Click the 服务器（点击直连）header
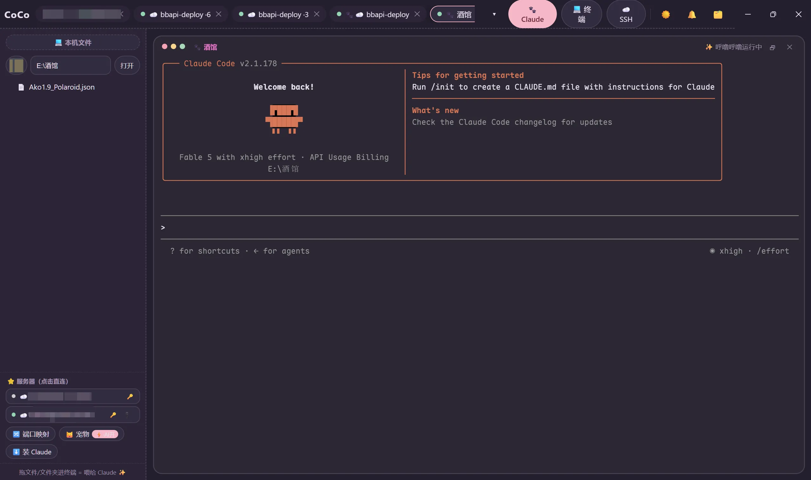 pyautogui.click(x=42, y=381)
